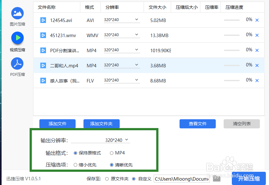This screenshot has height=185, width=269.
Task: Open resolution dropdown for 二哥和人.mp4
Action: [x=122, y=65]
